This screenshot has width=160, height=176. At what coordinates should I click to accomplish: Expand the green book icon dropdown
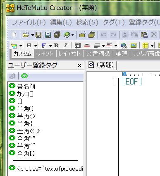point(73,35)
